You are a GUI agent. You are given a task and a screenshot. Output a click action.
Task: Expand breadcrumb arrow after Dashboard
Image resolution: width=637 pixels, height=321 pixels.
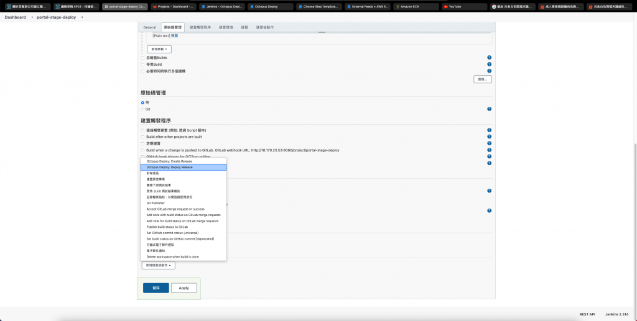pyautogui.click(x=32, y=17)
